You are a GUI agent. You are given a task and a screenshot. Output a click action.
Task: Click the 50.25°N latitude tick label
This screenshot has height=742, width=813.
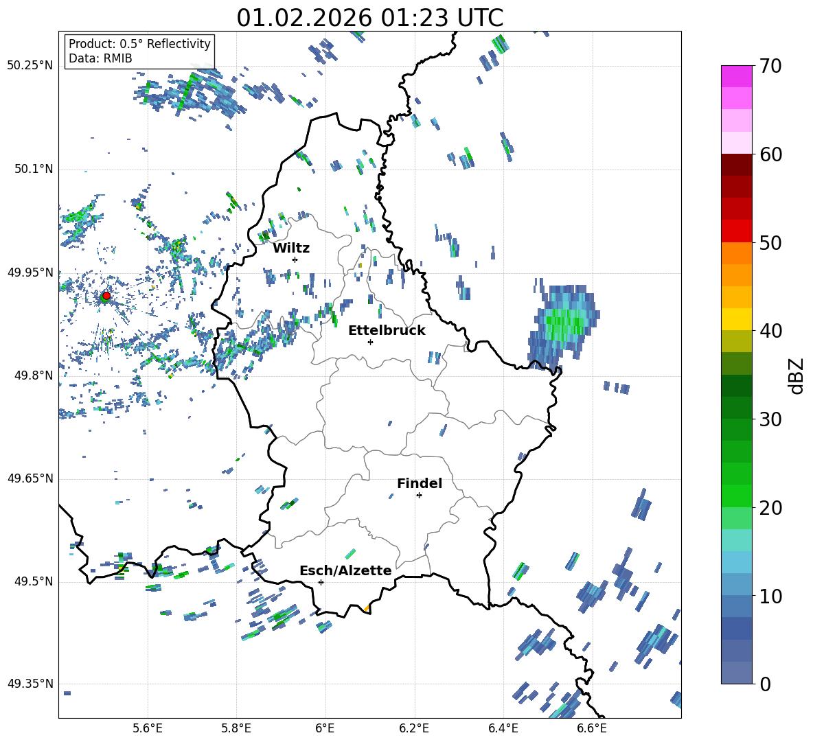click(x=30, y=66)
